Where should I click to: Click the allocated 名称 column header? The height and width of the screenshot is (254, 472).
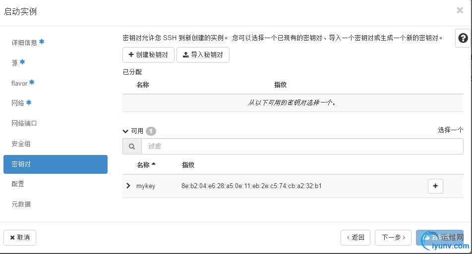[143, 85]
